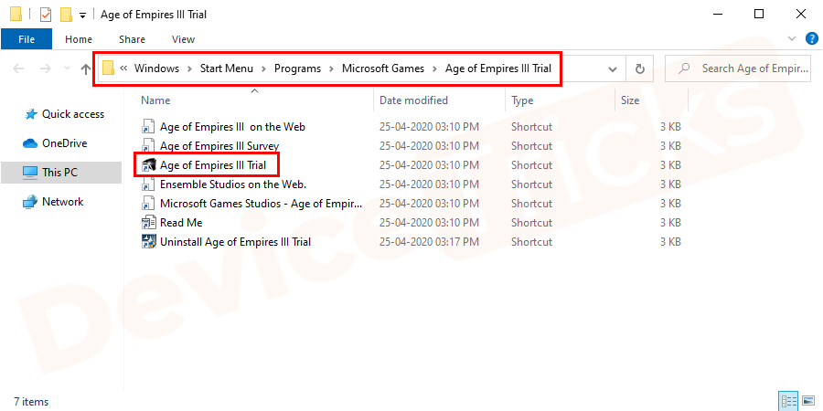Select Uninstall Age of Empires III Trial file name
This screenshot has height=411, width=823.
(235, 242)
